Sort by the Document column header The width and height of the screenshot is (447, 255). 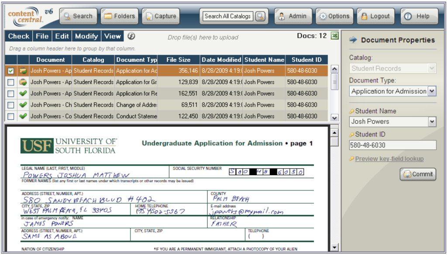pos(51,60)
